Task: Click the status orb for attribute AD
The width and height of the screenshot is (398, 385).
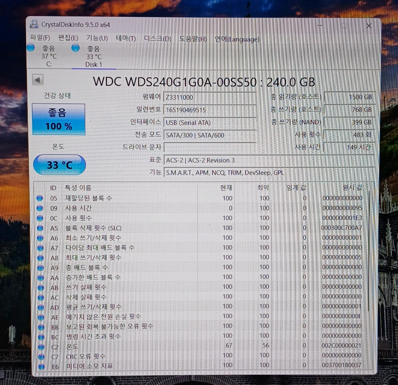Action: [41, 307]
